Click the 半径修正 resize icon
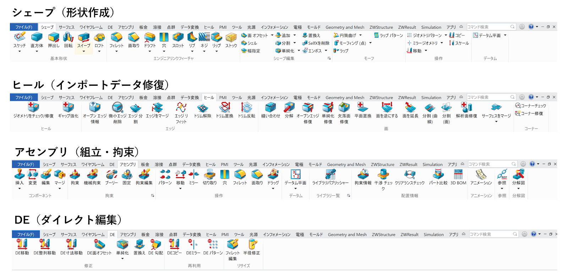The image size is (568, 280). point(252,244)
